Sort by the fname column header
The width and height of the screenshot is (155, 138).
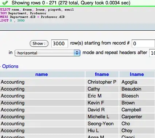(x=102, y=74)
